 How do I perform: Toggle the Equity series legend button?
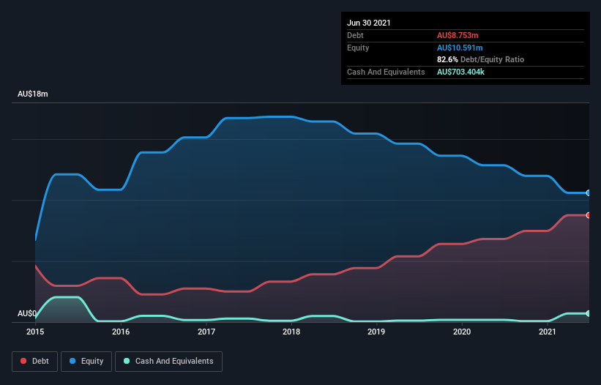point(86,362)
